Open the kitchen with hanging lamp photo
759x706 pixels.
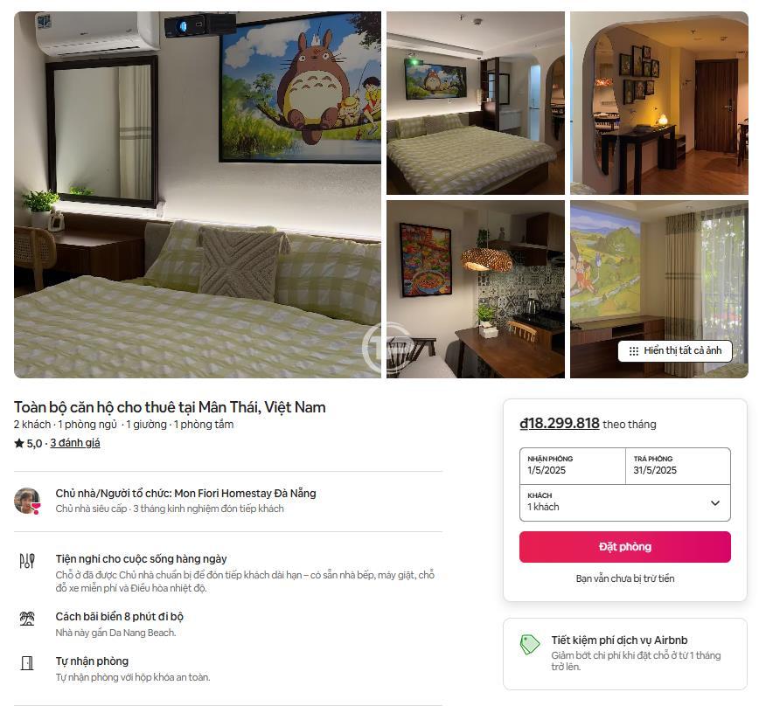(x=476, y=289)
